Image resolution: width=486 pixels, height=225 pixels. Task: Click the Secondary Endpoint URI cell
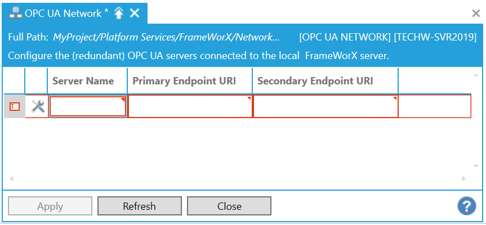326,106
